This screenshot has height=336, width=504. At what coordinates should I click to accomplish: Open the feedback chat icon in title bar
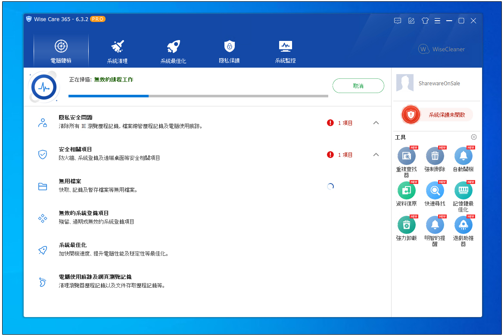pyautogui.click(x=398, y=21)
